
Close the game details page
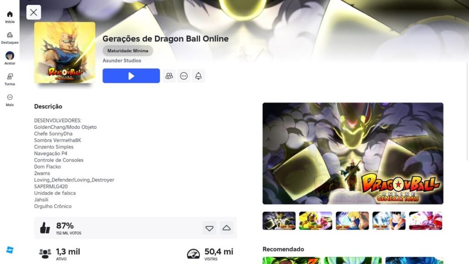coord(33,12)
